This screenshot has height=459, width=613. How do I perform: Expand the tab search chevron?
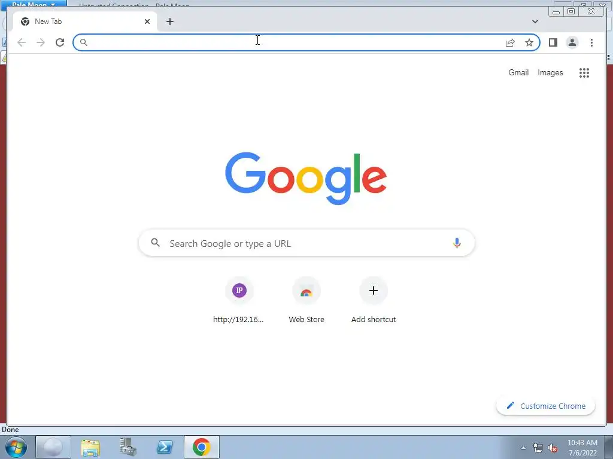pyautogui.click(x=535, y=22)
